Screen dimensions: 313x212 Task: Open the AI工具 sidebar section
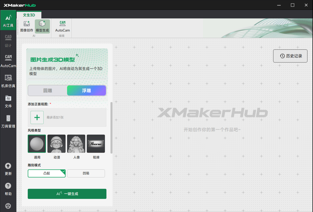point(8,20)
